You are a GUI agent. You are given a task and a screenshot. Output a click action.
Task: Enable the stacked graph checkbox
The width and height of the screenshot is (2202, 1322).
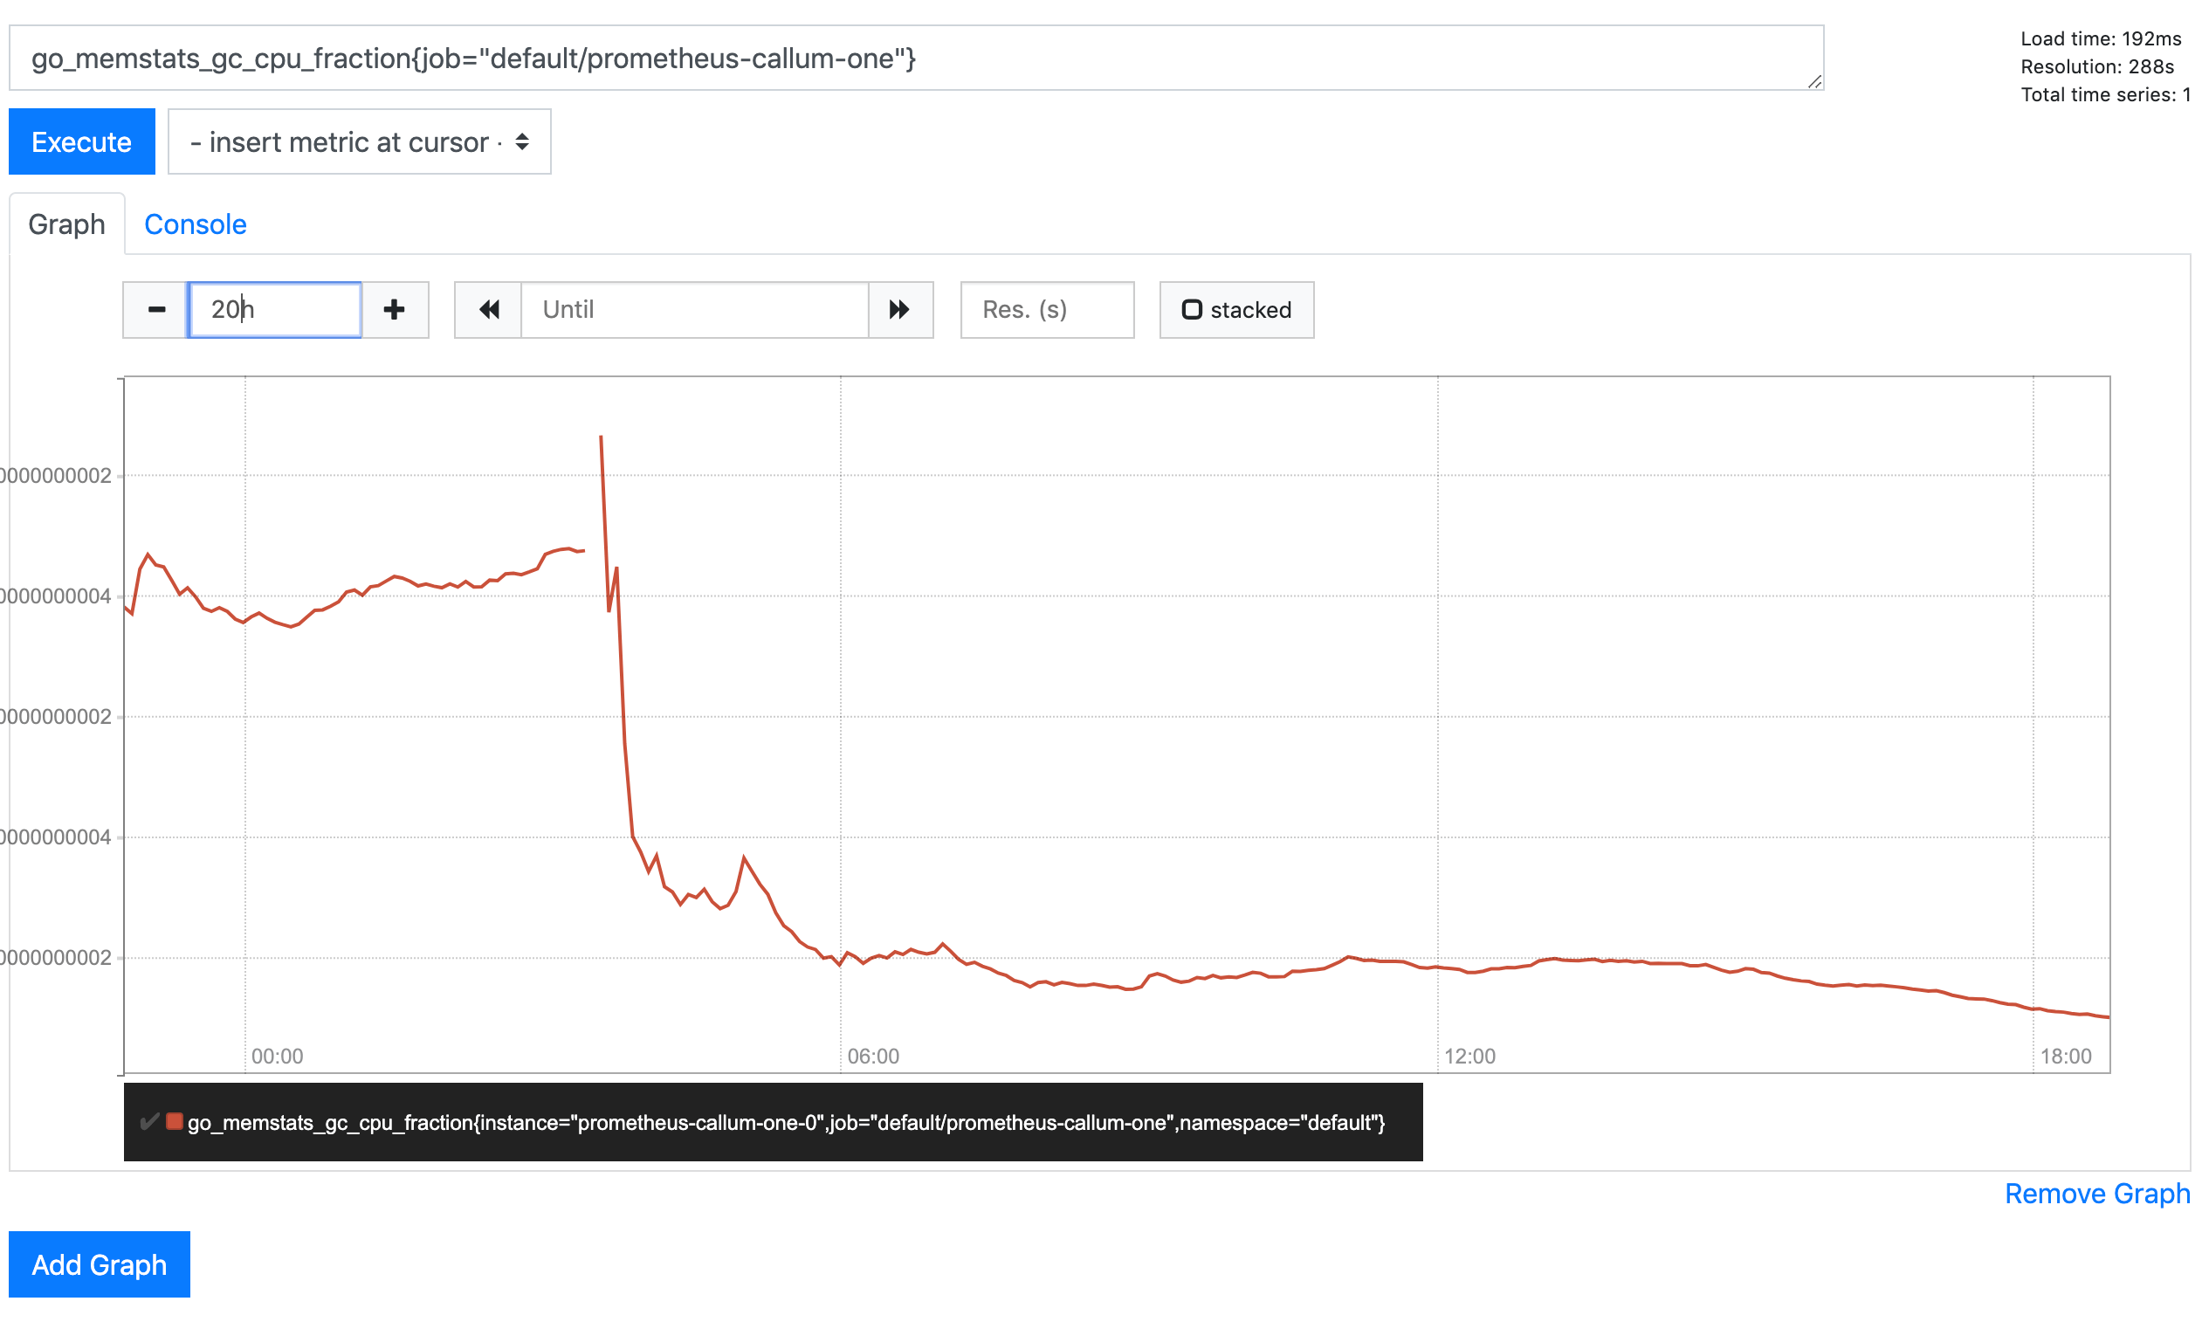[x=1191, y=310]
